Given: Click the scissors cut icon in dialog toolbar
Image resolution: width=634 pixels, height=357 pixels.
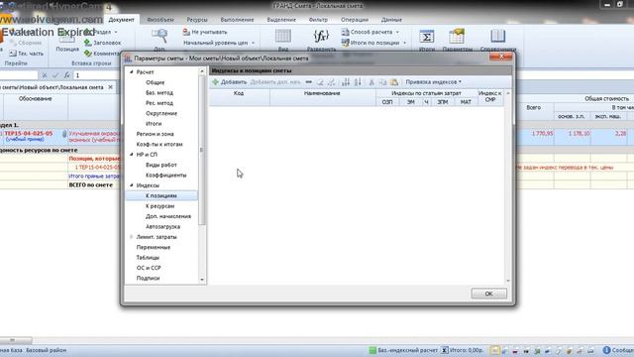Looking at the screenshot, I should pyautogui.click(x=371, y=82).
